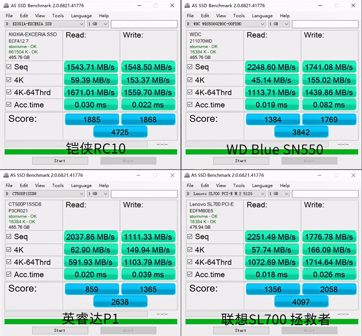Click total score 4725 in KIOXIA window
Screen dimensions: 362x336
(120, 132)
